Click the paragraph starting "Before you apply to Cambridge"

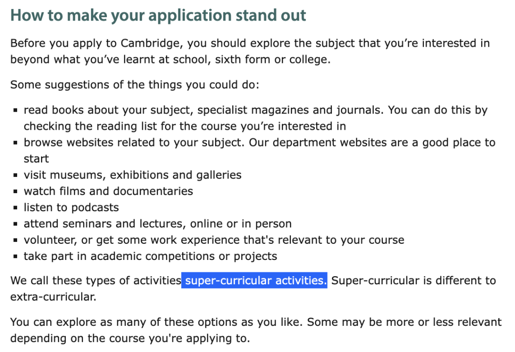click(250, 51)
